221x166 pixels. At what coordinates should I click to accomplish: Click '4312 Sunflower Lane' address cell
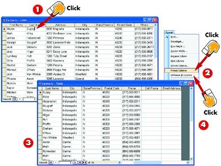pos(60,33)
